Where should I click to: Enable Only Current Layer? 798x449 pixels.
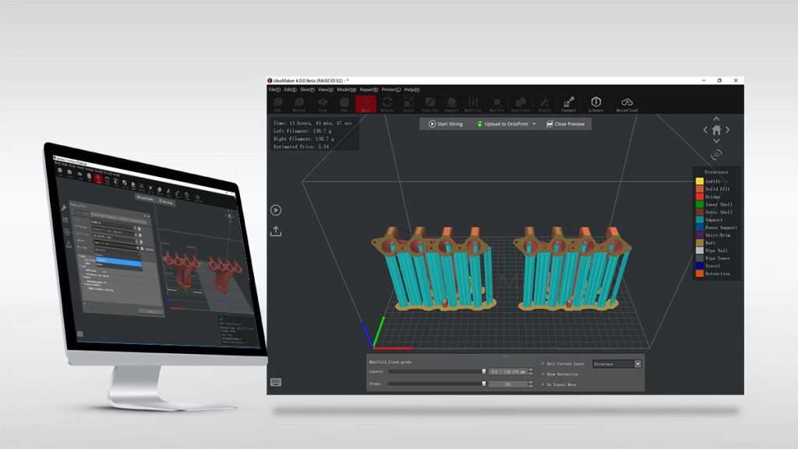click(x=542, y=363)
